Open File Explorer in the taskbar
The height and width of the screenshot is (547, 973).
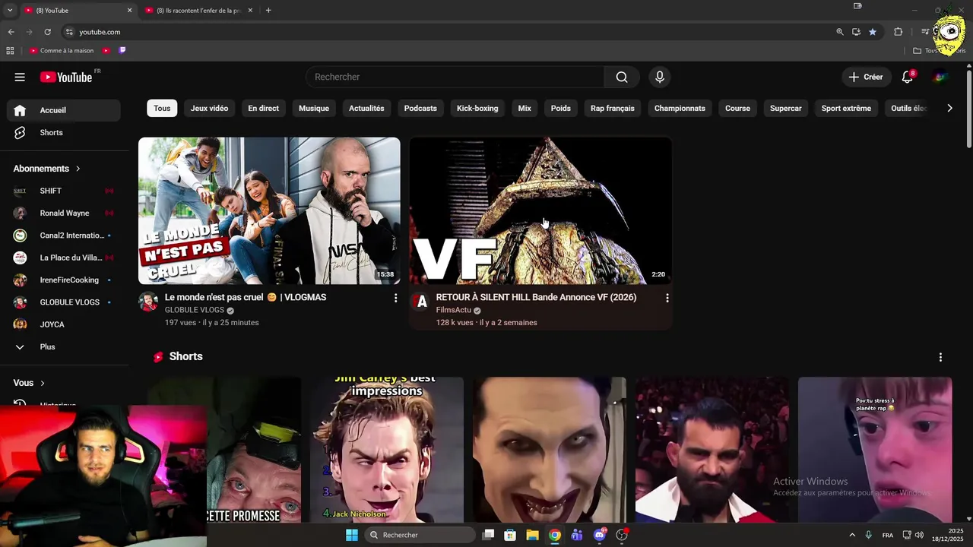tap(532, 535)
